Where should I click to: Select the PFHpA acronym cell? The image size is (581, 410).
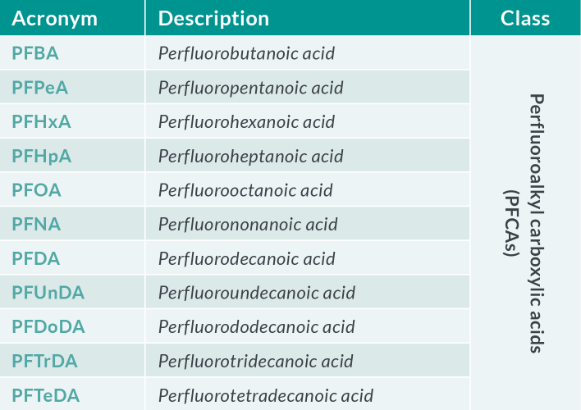point(72,156)
